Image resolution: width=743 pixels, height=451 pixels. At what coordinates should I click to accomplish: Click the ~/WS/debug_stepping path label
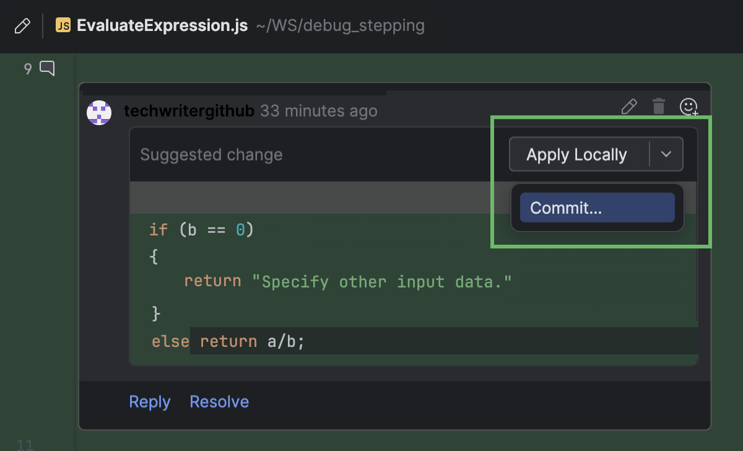click(339, 26)
